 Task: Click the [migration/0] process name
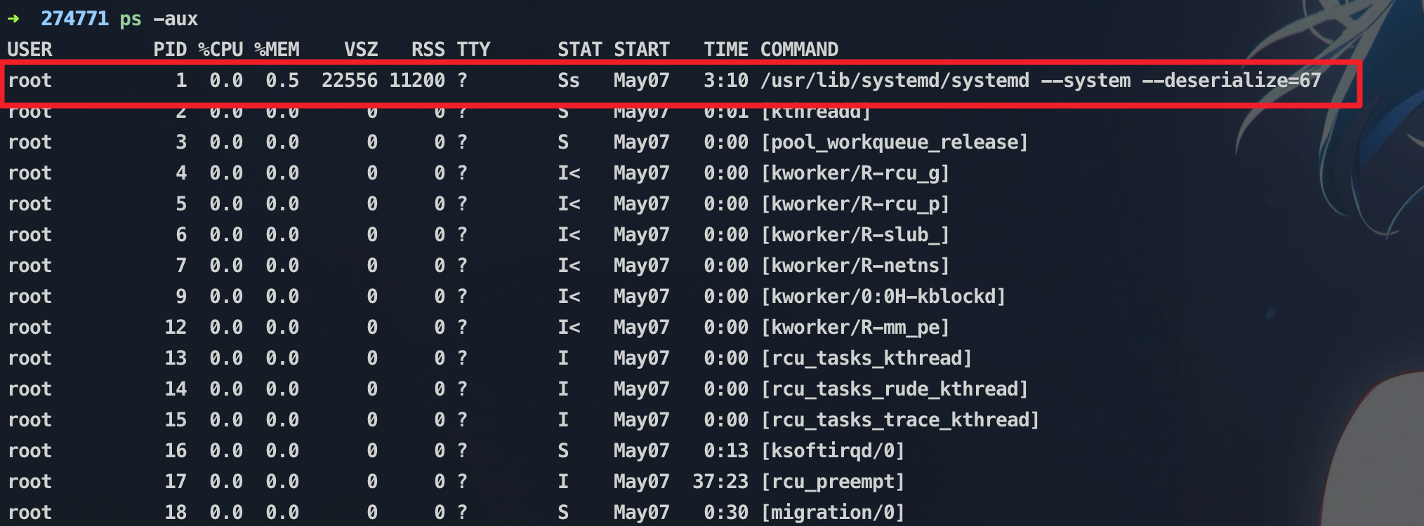point(833,513)
